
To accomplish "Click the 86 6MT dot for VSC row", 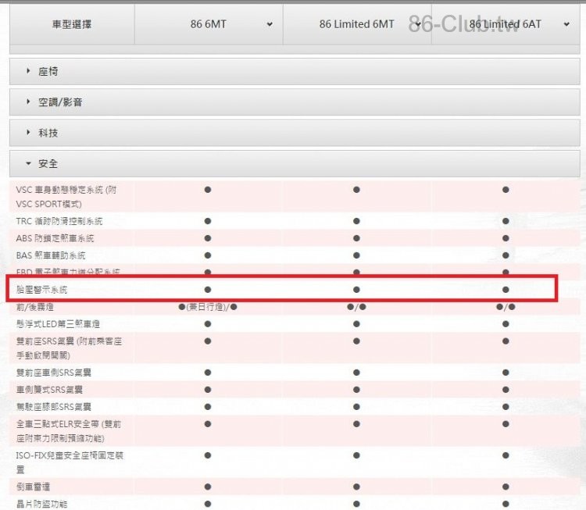I will pyautogui.click(x=208, y=190).
